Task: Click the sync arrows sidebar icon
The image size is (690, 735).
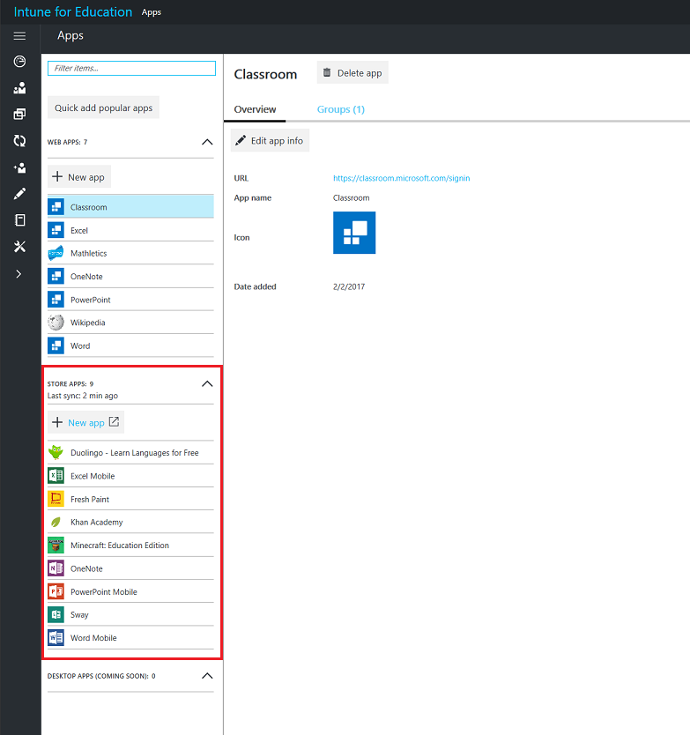Action: click(19, 141)
